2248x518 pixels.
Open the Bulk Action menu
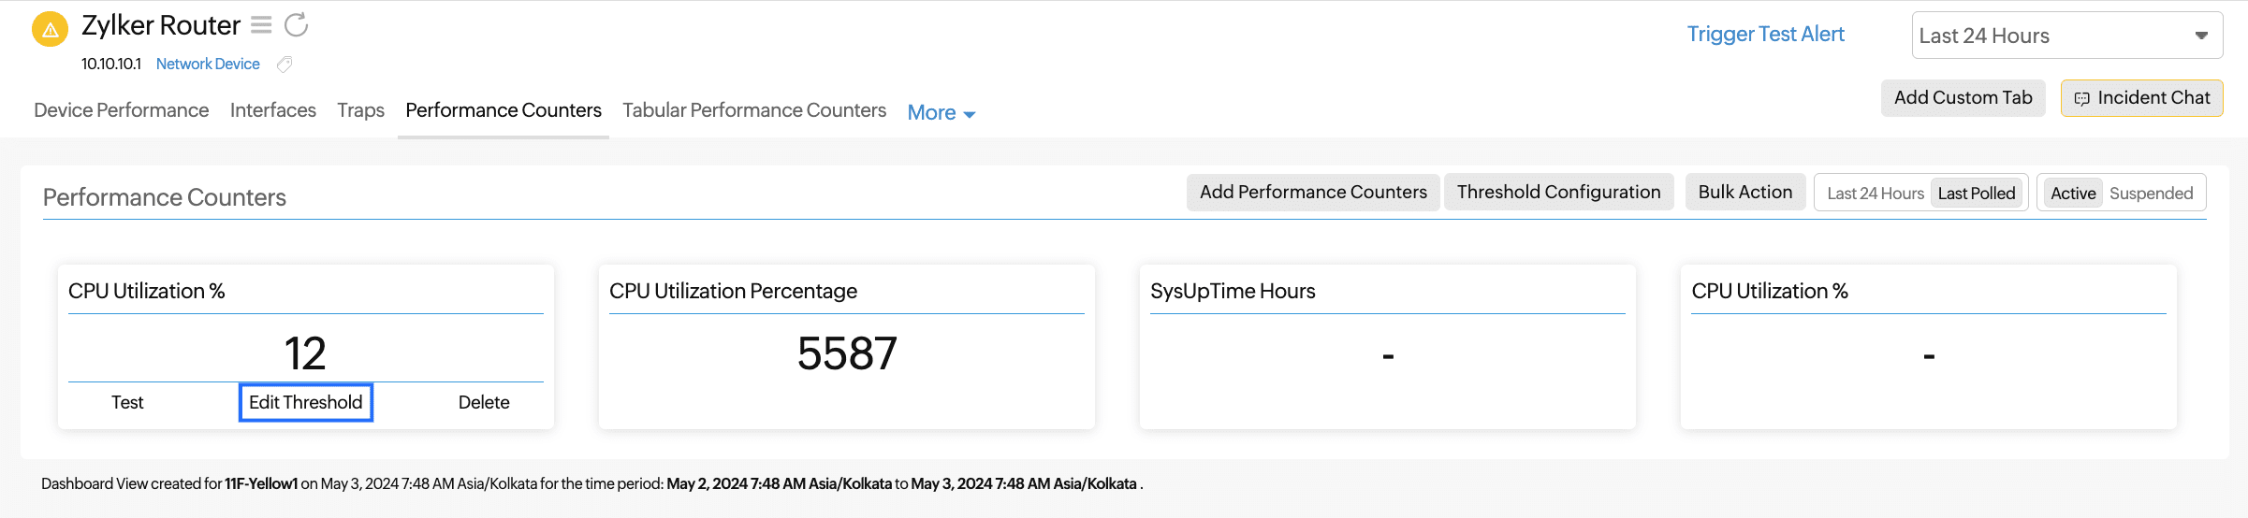point(1744,193)
